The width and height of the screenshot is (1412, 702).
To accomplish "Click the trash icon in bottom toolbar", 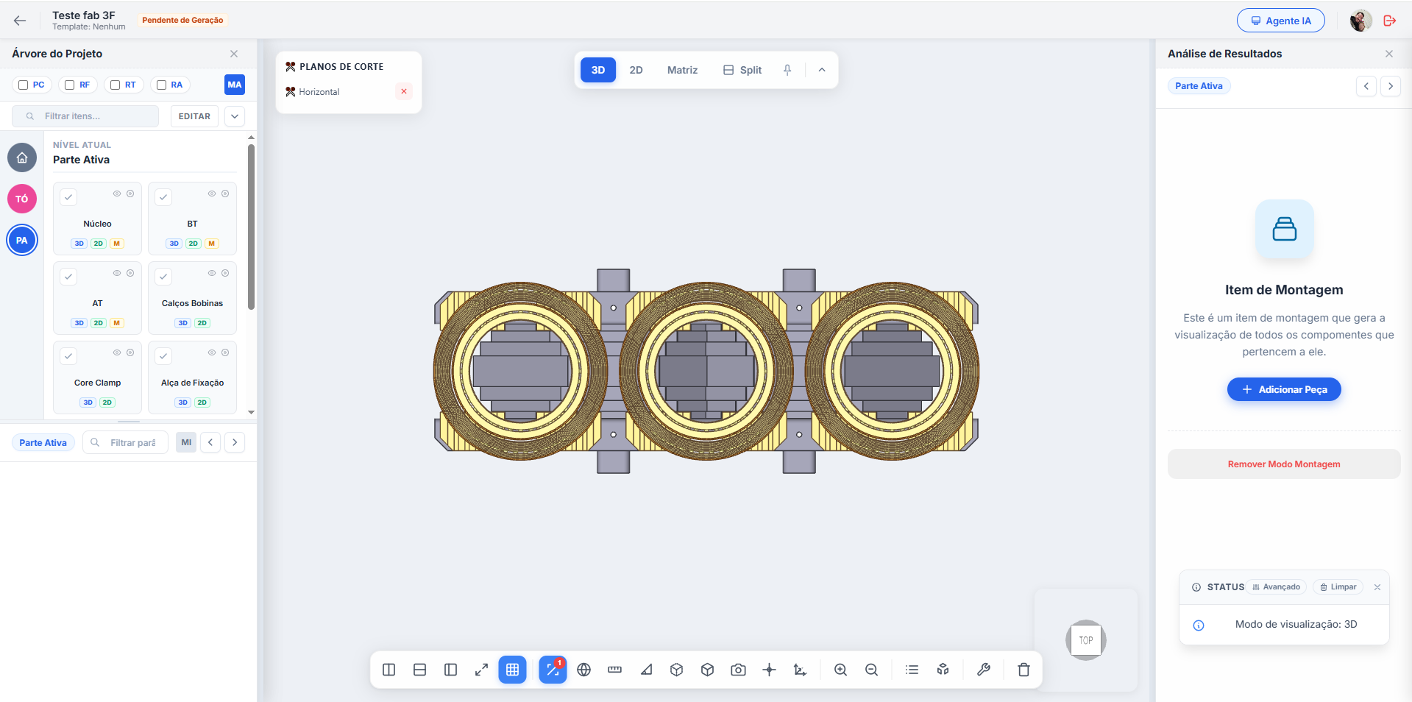I will click(1023, 670).
